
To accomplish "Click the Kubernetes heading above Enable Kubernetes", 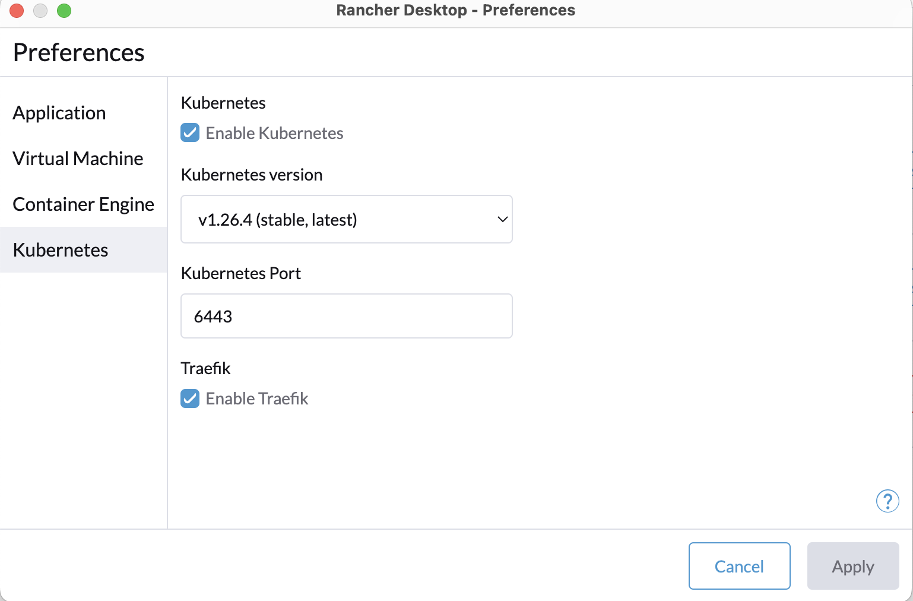I will [x=223, y=103].
